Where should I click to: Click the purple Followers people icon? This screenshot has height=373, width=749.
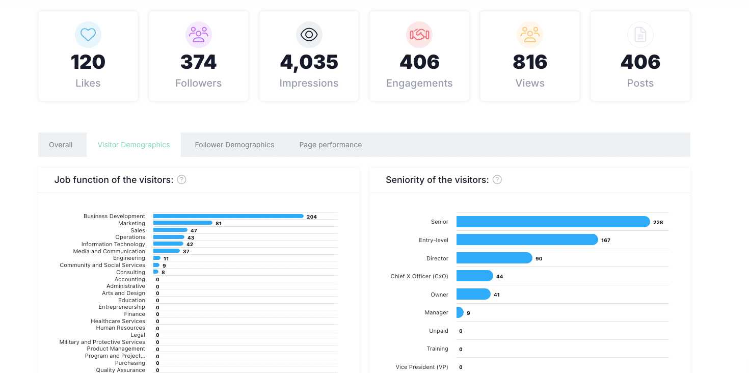pyautogui.click(x=198, y=35)
